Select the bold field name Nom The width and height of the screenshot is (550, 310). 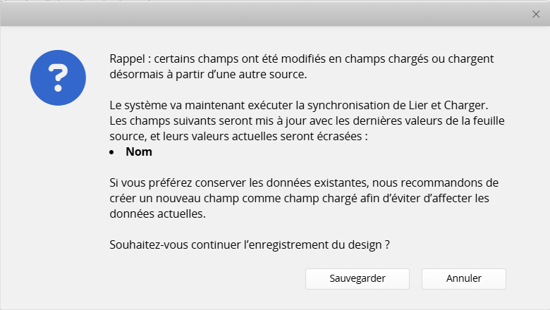click(139, 151)
